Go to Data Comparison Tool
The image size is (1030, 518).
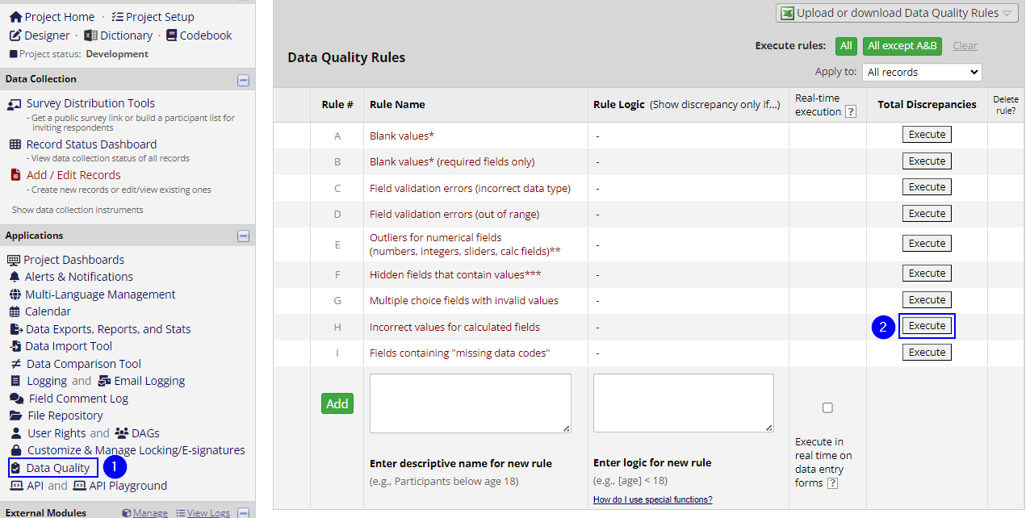pos(83,364)
